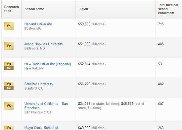
Task: Sort by Research rank column header
Action: (12, 9)
